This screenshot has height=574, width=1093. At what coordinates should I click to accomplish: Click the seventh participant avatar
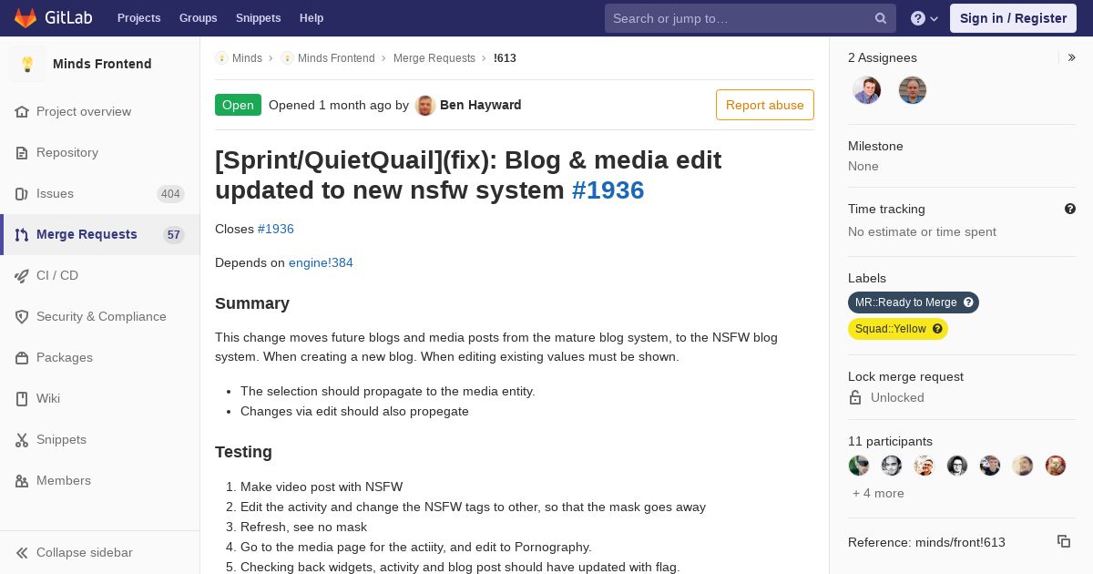[x=1056, y=466]
